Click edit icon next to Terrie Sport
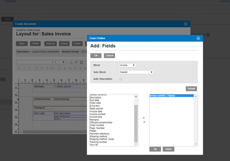 pos(208,35)
